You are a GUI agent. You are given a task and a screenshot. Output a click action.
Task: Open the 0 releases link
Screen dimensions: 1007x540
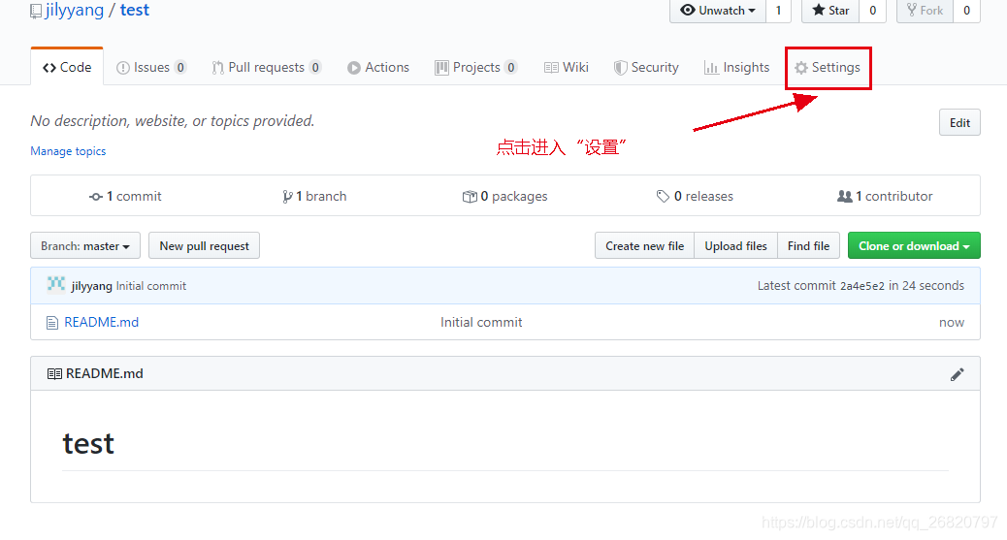pyautogui.click(x=695, y=197)
